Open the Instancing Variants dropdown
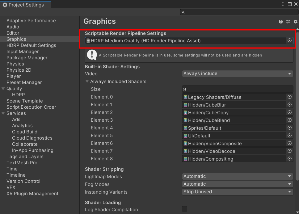The image size is (299, 214). coord(238,192)
